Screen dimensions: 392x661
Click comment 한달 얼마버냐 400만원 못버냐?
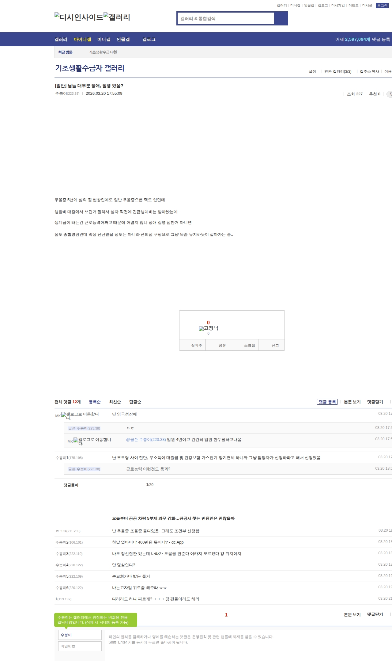(x=148, y=542)
